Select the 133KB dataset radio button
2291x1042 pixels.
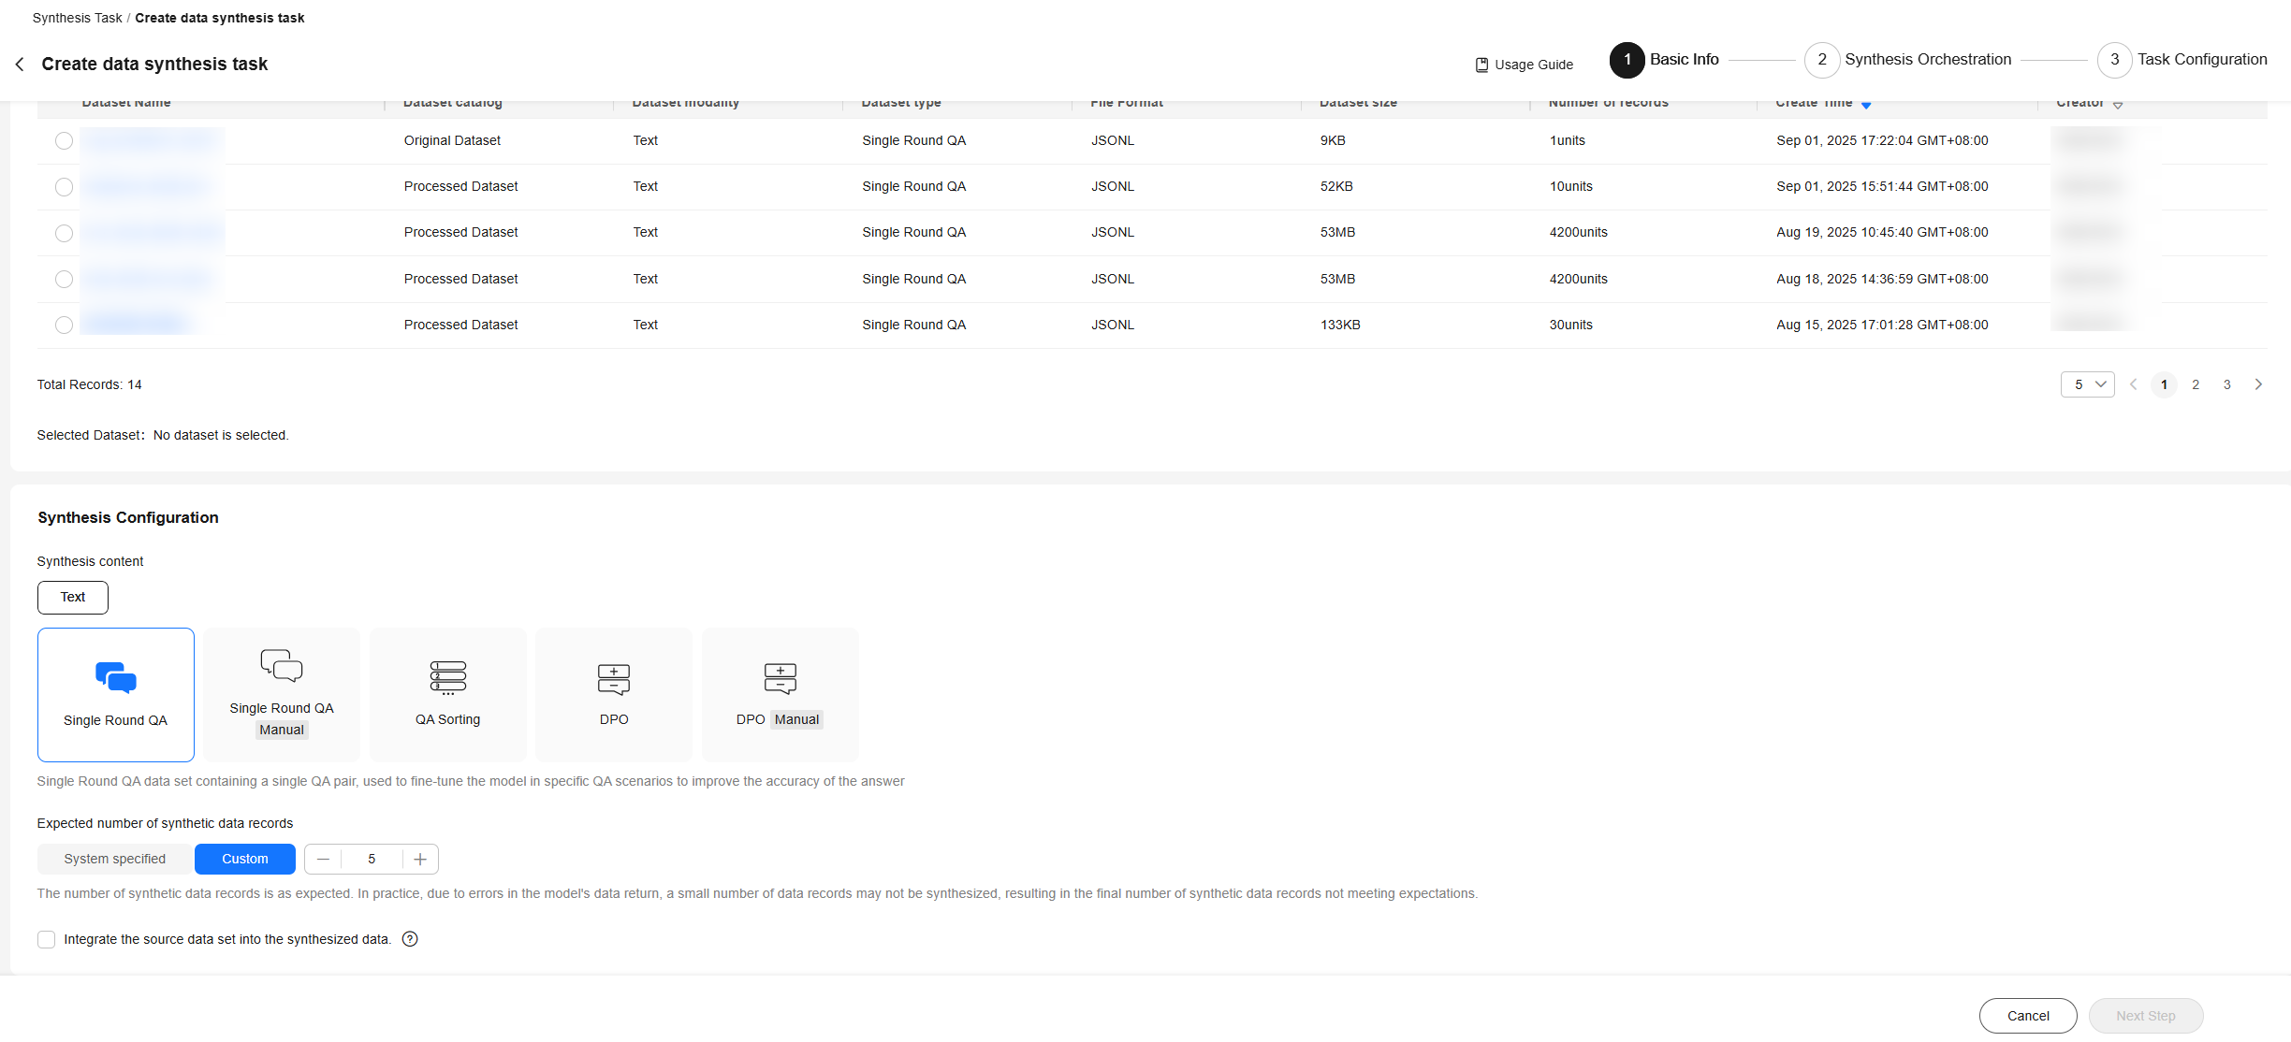tap(64, 325)
